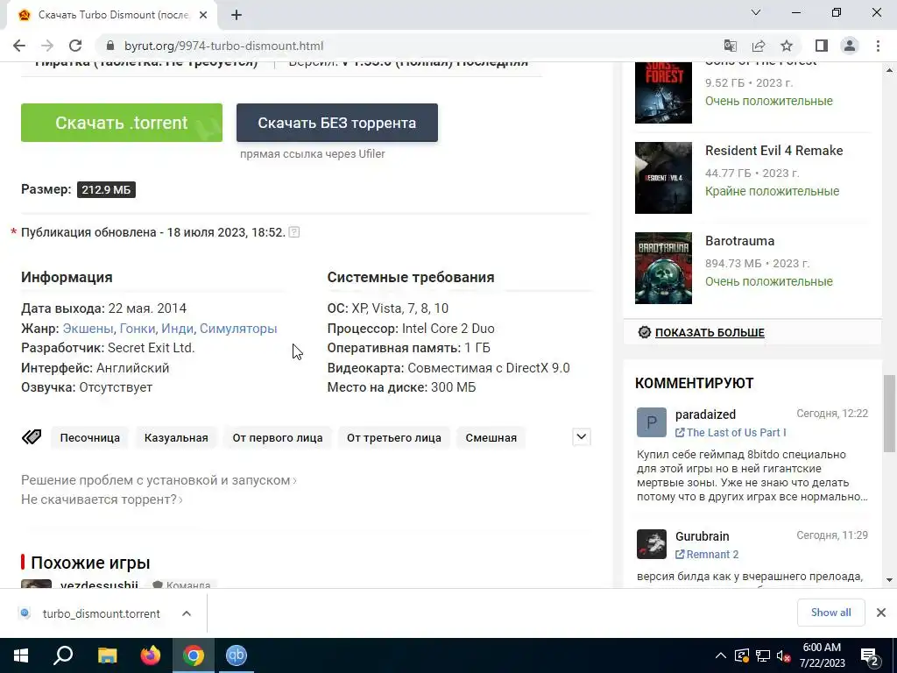
Task: Click ПОКАЗАТЬ БОЛЬШЕ link
Action: tap(710, 332)
